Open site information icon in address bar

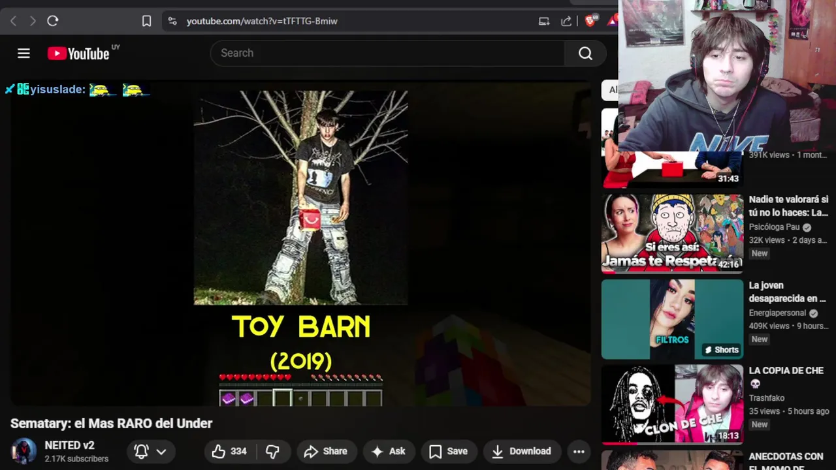point(172,21)
